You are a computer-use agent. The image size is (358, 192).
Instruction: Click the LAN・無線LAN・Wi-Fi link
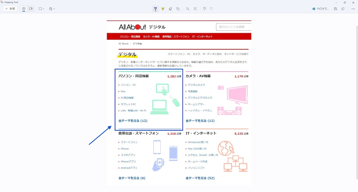(133, 110)
